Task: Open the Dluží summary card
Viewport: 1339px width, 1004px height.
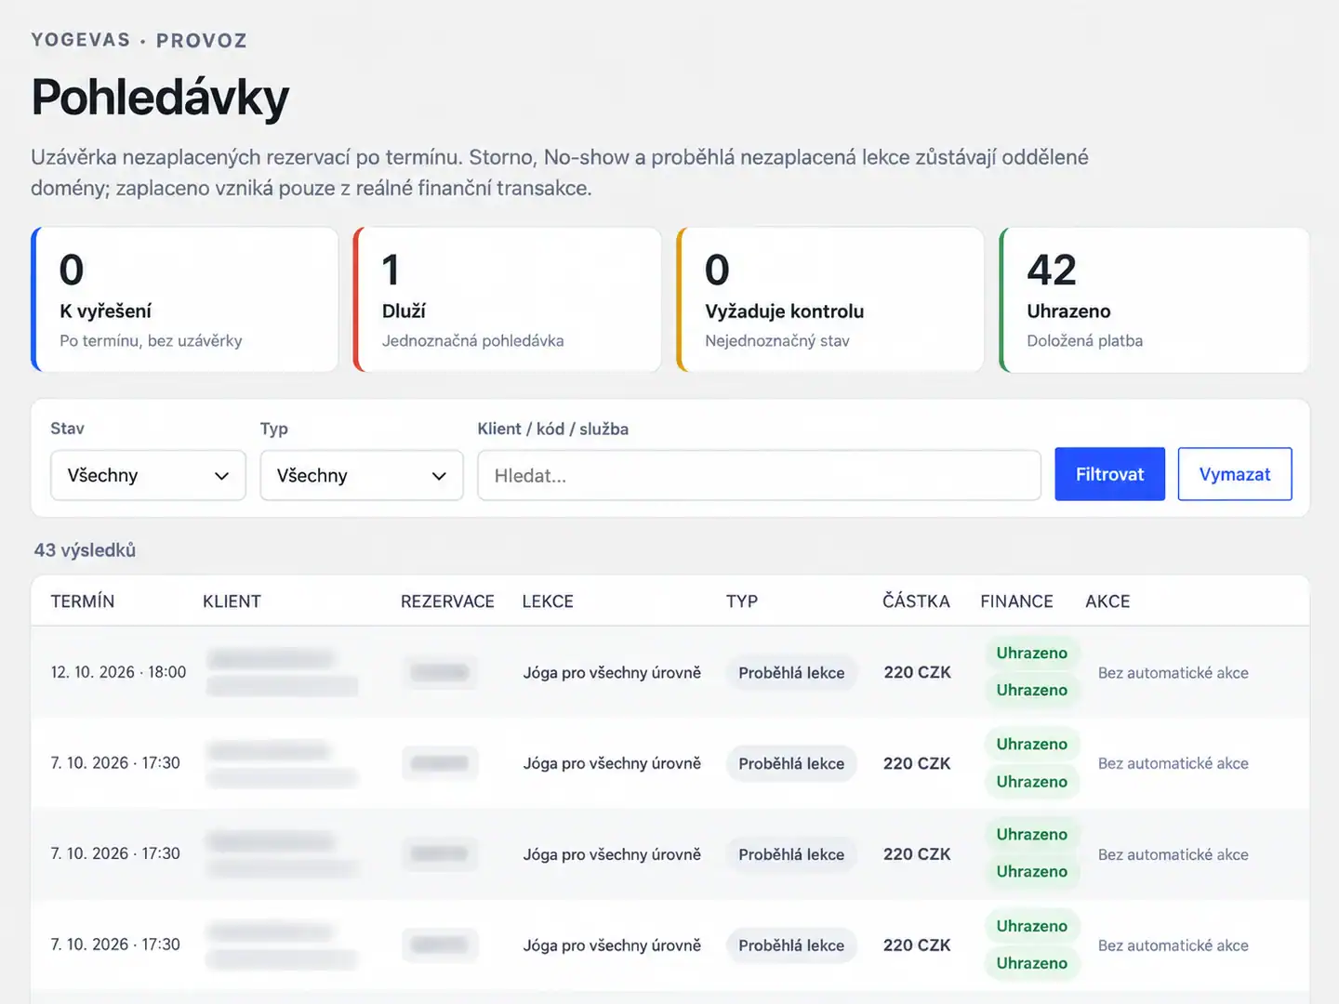Action: [x=508, y=299]
